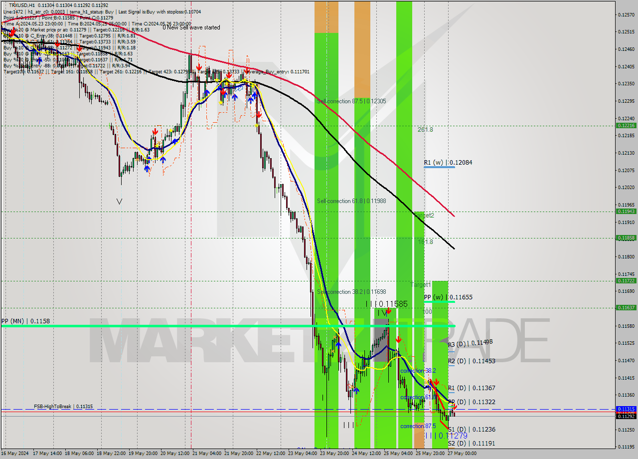
Task: Select the 'PP (D) | 0.11322' label
Action: point(472,402)
